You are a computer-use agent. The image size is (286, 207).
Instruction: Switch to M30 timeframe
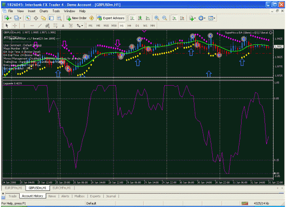[x=114, y=26]
